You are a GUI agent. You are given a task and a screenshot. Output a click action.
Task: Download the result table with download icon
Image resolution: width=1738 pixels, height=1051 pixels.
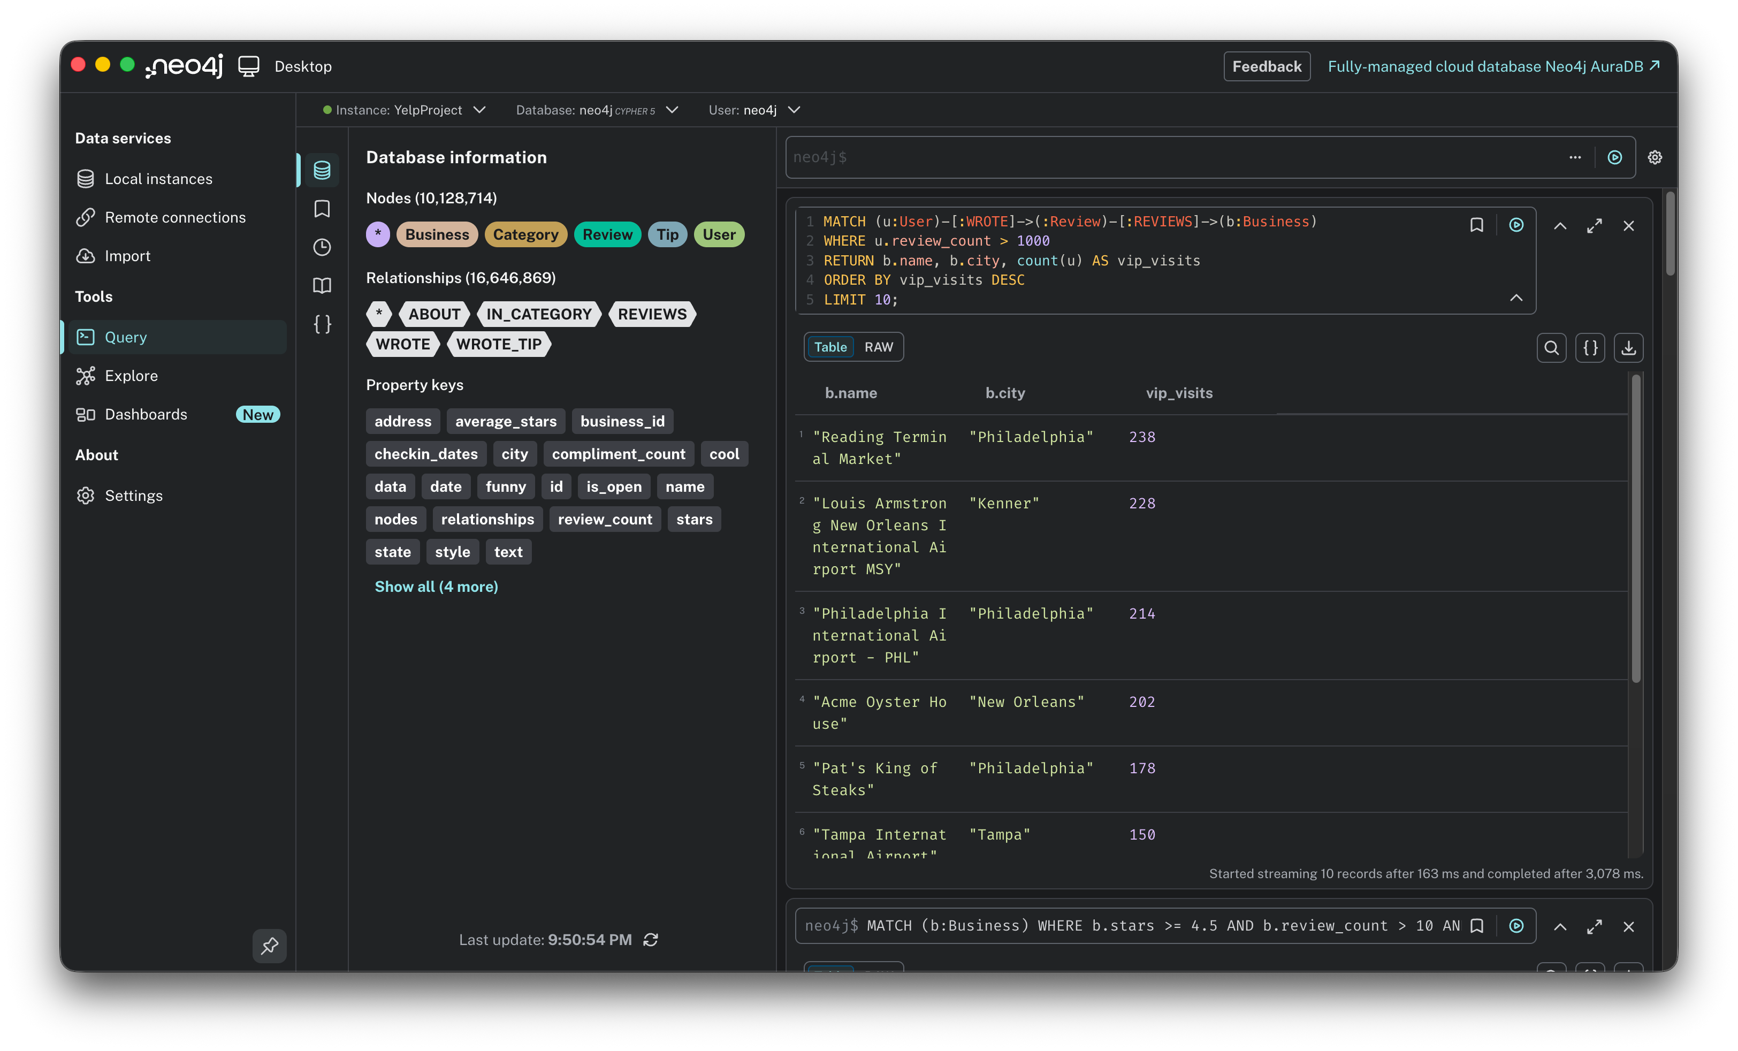[1629, 348]
